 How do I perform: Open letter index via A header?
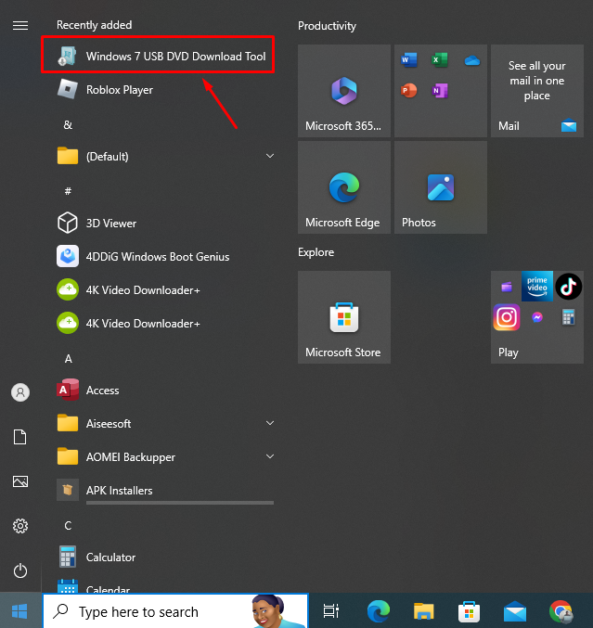tap(69, 359)
